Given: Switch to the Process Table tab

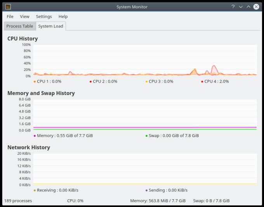Looking at the screenshot, I should tap(20, 26).
